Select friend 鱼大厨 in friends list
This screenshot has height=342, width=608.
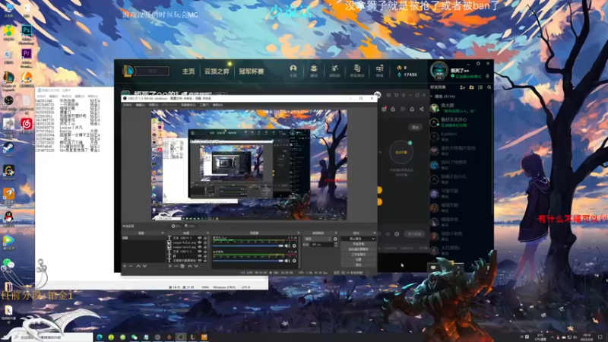(460, 108)
